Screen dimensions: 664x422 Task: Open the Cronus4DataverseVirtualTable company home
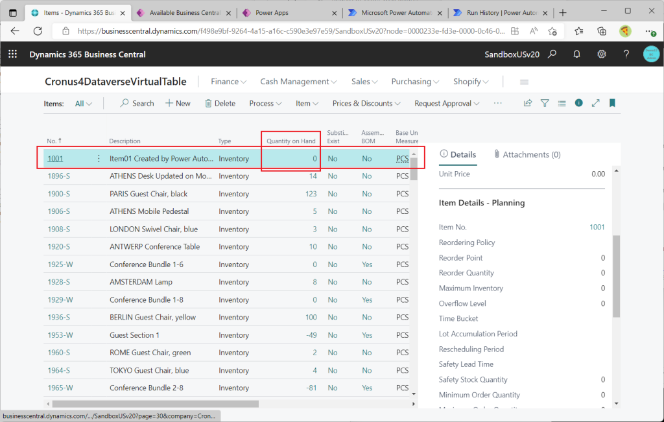pos(115,82)
